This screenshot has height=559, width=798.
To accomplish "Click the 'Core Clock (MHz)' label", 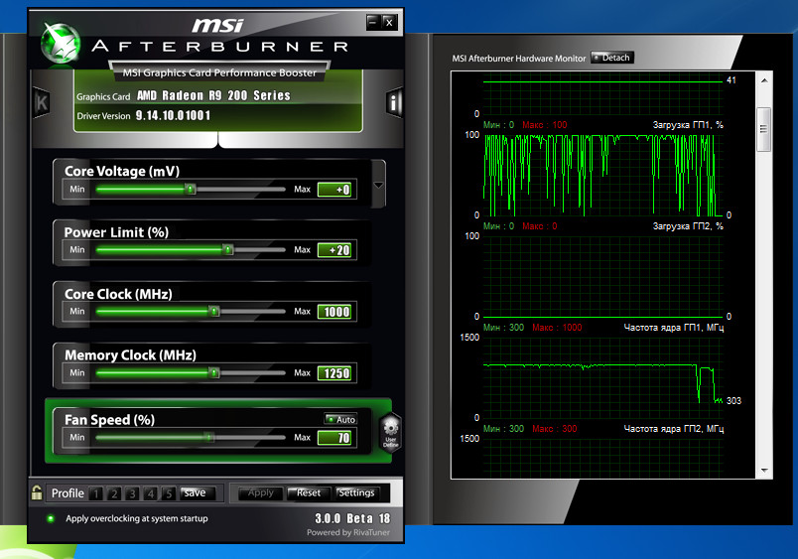I will point(118,294).
